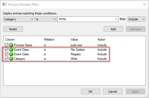Click 'Event Class' label of File System row
The height and width of the screenshot is (98, 149).
pos(21,50)
